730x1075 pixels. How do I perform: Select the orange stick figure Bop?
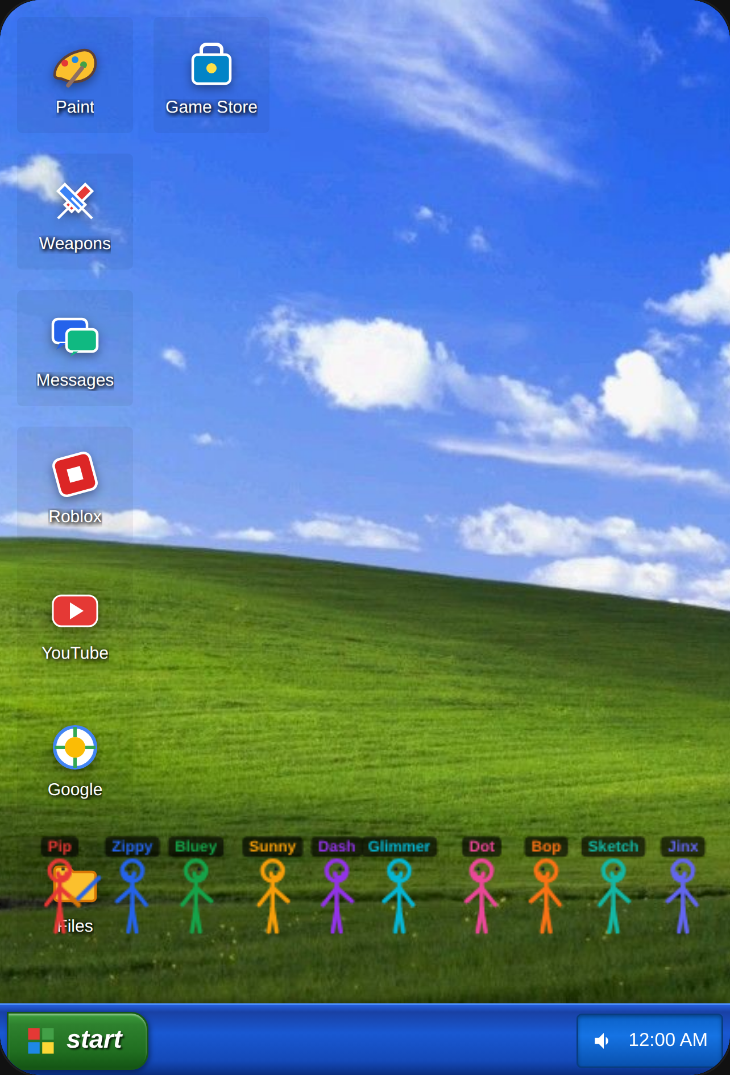tap(546, 896)
